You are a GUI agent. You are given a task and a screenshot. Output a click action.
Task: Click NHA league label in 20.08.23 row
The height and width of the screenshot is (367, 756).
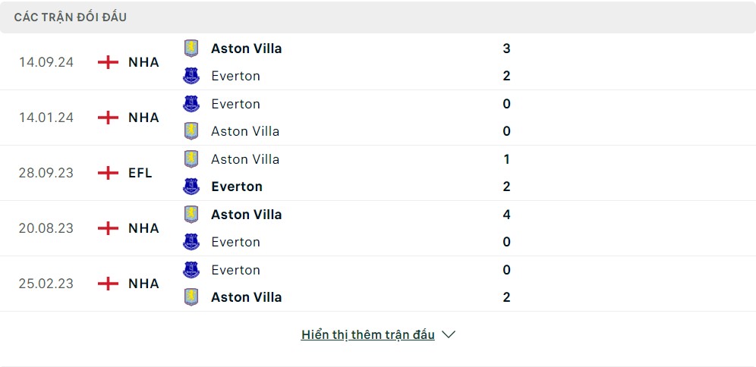coord(143,228)
